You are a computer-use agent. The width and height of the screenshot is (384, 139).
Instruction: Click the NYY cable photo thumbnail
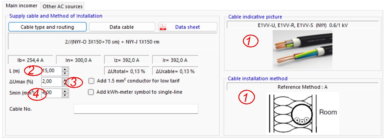pos(302,49)
